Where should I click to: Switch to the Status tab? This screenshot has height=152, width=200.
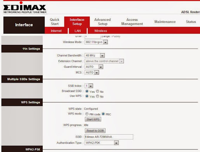(x=191, y=22)
